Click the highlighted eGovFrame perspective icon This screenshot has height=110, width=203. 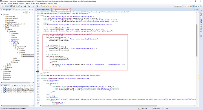point(193,6)
